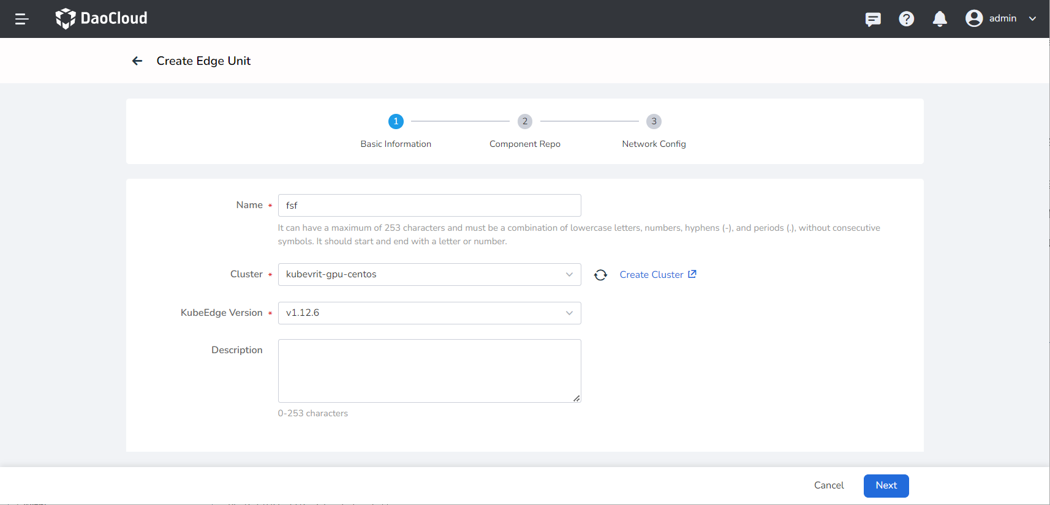Refresh the cluster list
This screenshot has height=505, width=1050.
click(x=600, y=275)
